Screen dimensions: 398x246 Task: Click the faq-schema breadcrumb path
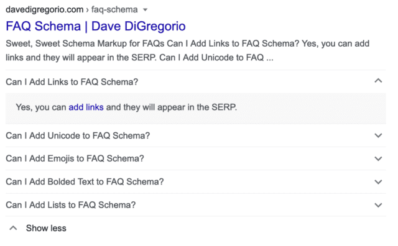[114, 10]
